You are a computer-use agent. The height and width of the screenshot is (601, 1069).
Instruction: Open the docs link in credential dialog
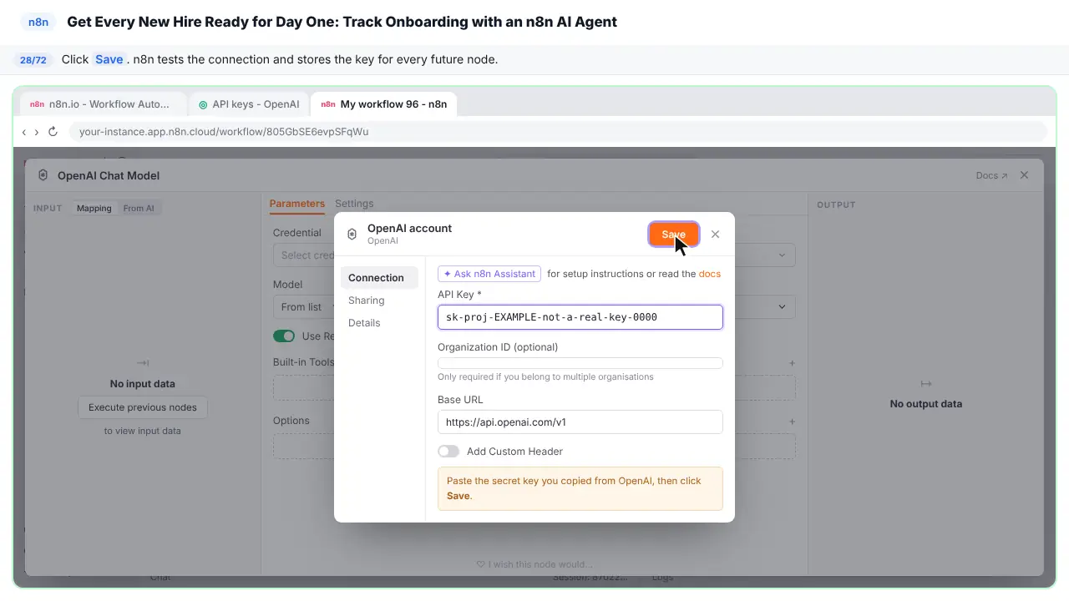click(x=710, y=274)
